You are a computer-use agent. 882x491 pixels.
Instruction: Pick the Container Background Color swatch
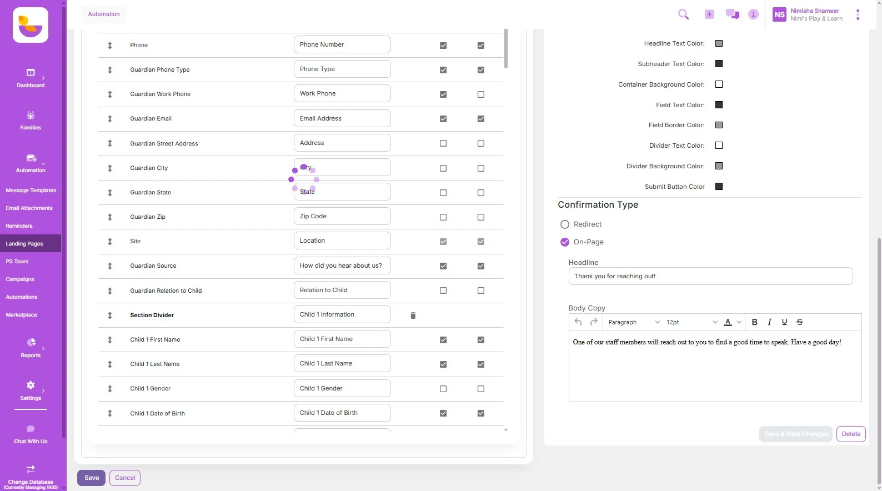click(719, 84)
